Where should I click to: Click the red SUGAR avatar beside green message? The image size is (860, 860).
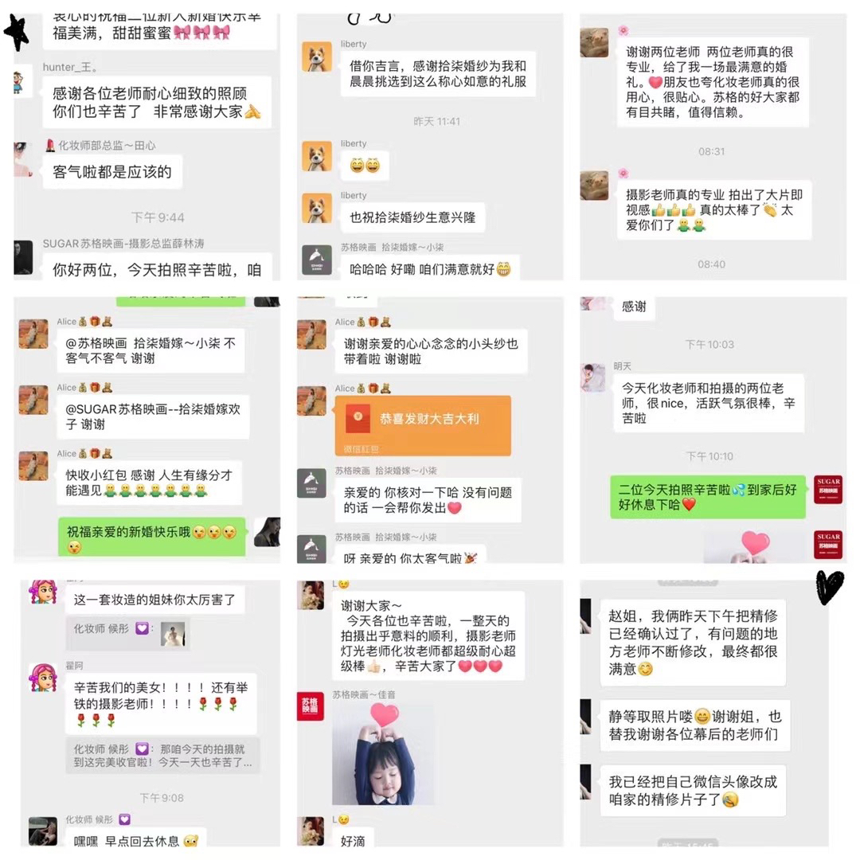(x=827, y=490)
